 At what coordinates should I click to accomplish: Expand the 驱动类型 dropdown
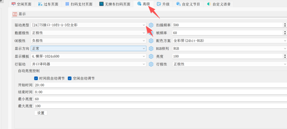point(144,25)
